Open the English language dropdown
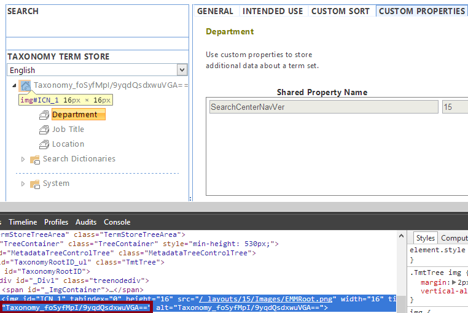The width and height of the screenshot is (468, 313). pyautogui.click(x=181, y=70)
